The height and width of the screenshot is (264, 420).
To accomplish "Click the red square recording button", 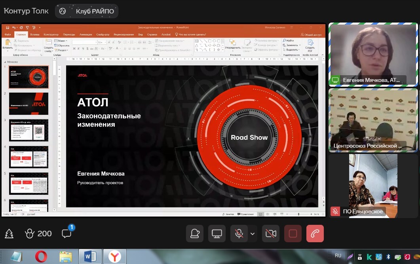I will (x=293, y=234).
